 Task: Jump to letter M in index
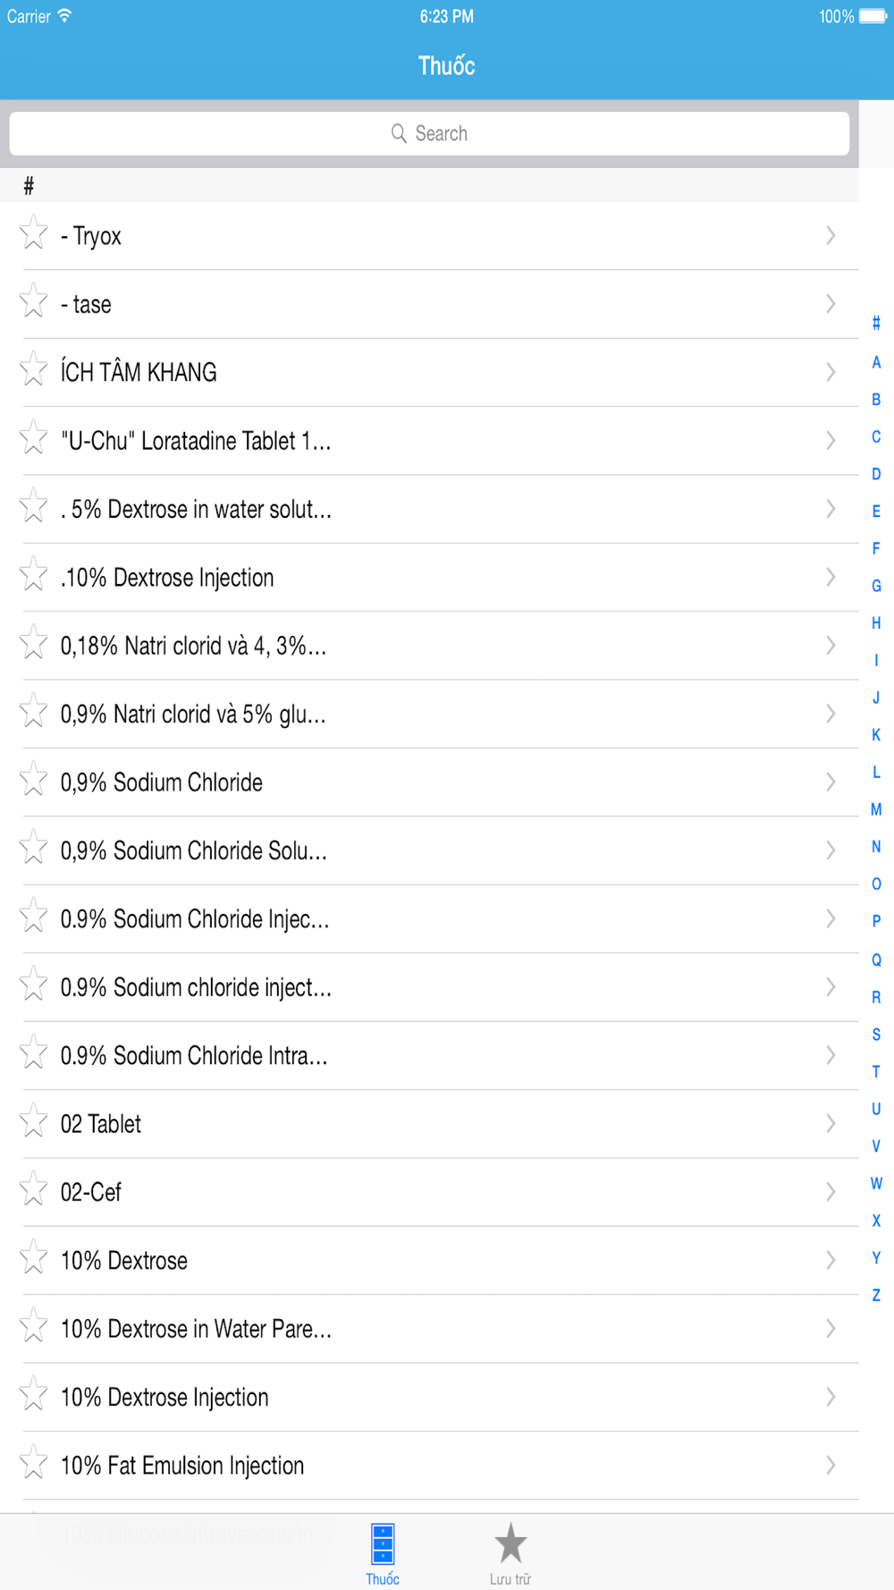point(876,809)
